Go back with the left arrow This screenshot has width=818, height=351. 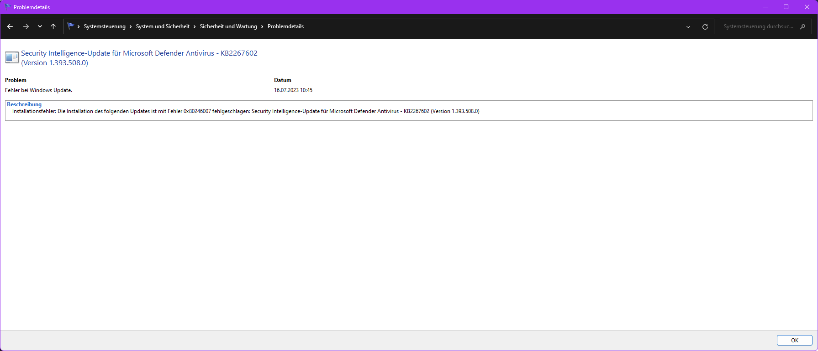[x=10, y=26]
